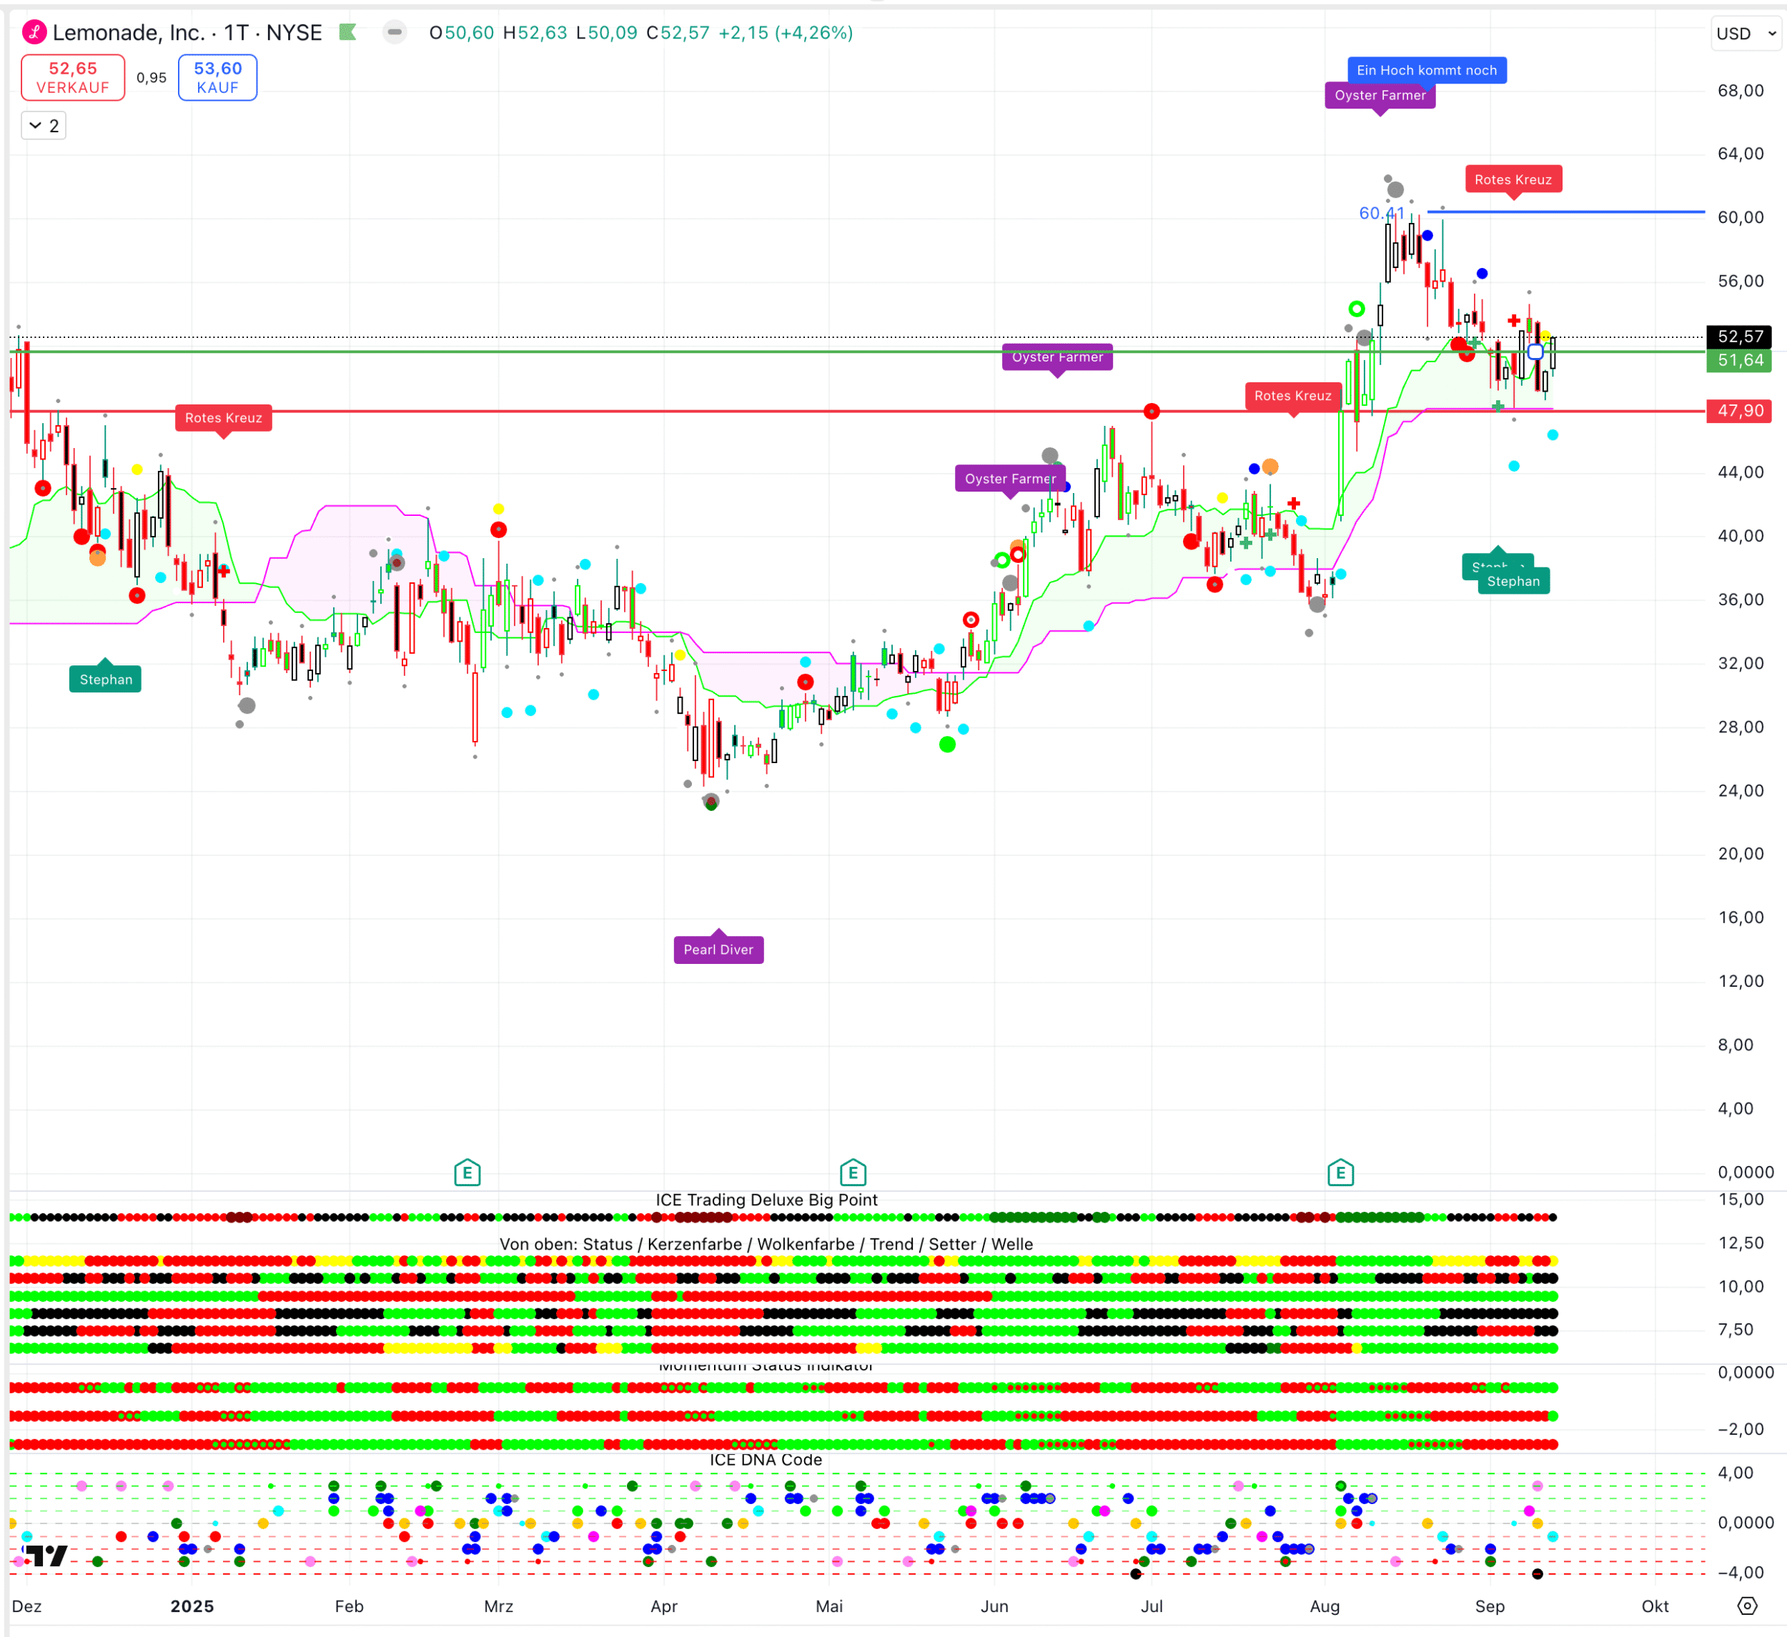
Task: Expand the collapsed indicators legend showing 2
Action: [44, 126]
